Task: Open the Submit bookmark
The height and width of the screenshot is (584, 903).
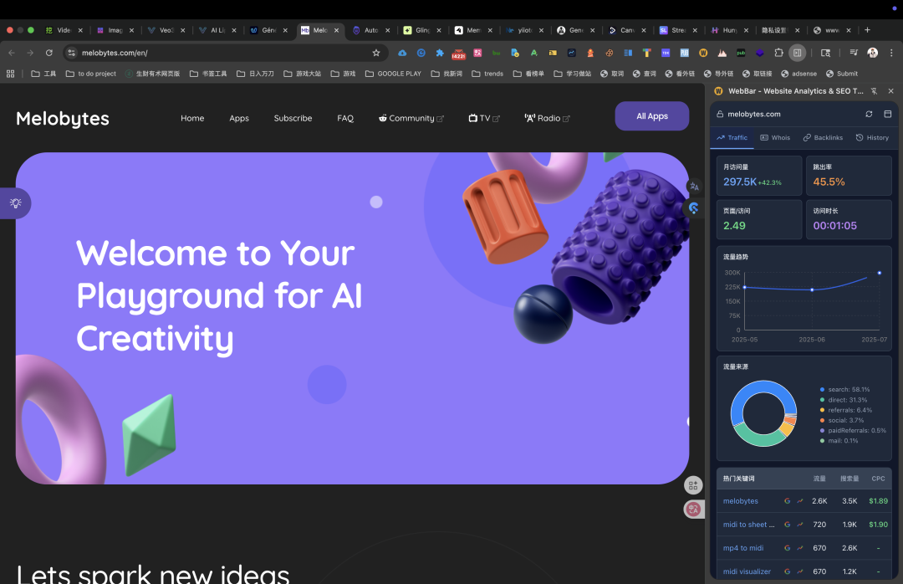Action: 841,74
